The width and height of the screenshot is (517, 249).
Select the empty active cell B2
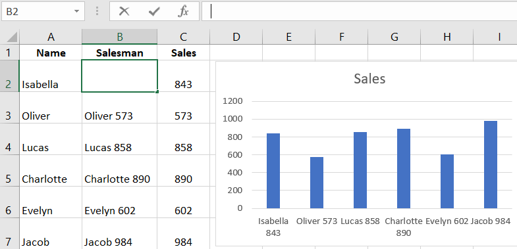pyautogui.click(x=120, y=76)
